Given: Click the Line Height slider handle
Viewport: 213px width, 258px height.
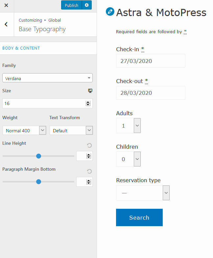Looking at the screenshot, I should click(x=38, y=156).
